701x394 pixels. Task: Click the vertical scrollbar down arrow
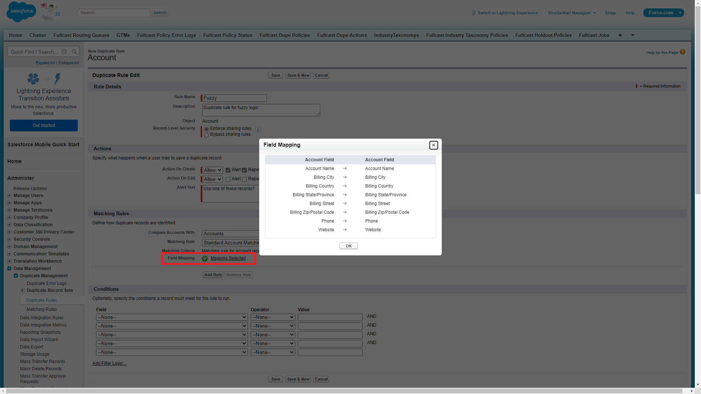(698, 385)
